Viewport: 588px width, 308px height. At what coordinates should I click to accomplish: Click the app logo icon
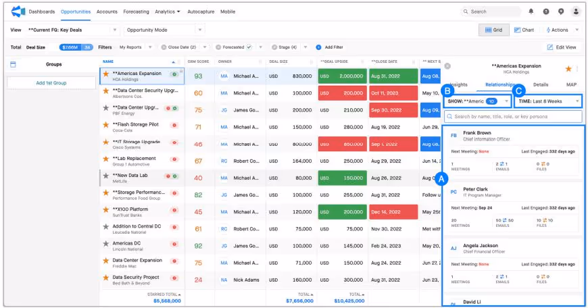click(x=18, y=11)
